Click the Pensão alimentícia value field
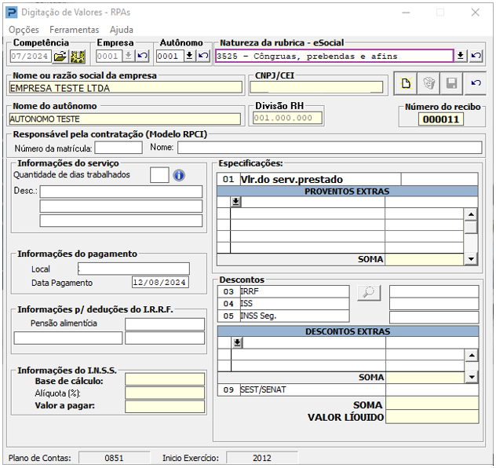496x468 pixels. pos(165,324)
